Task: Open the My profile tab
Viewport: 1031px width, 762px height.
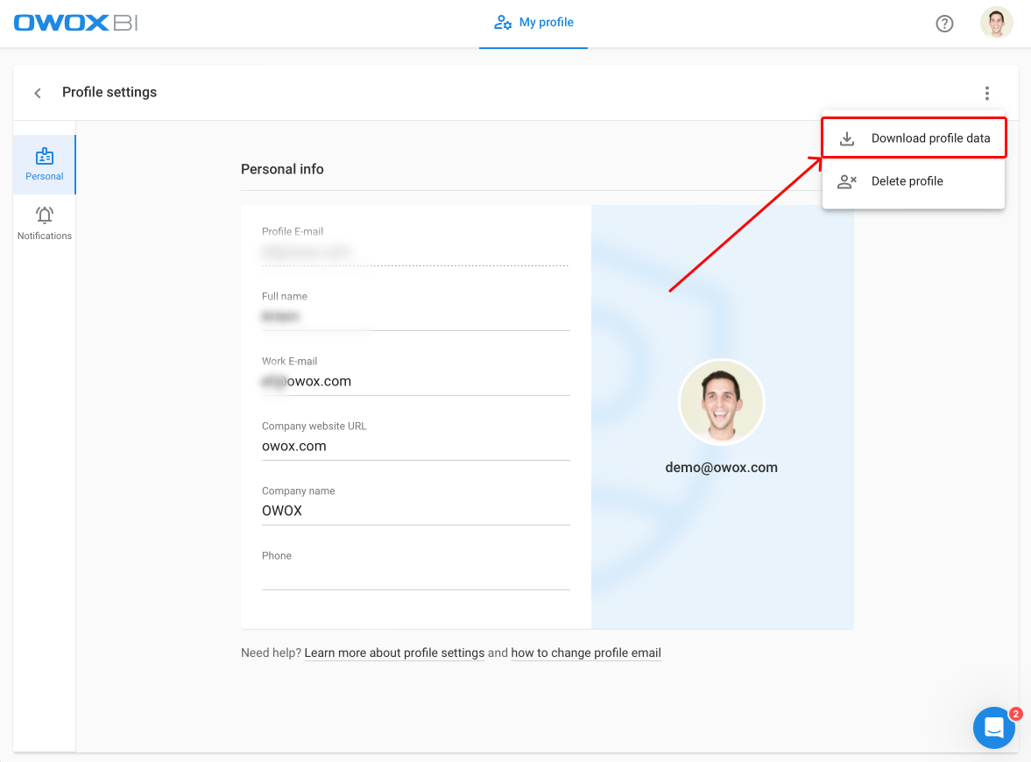Action: tap(533, 23)
